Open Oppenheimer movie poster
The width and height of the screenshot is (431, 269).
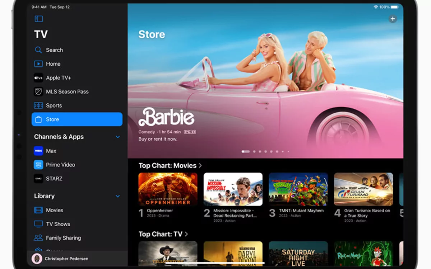click(x=168, y=189)
